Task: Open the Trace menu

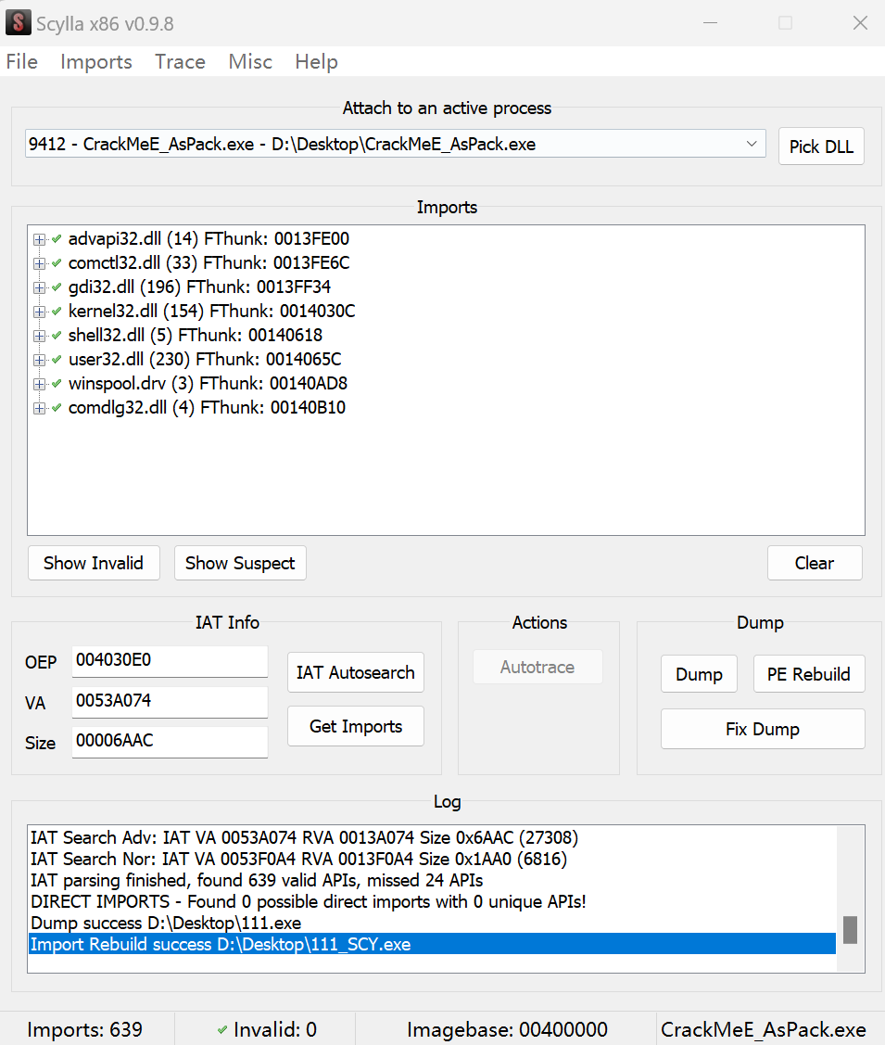Action: [180, 62]
